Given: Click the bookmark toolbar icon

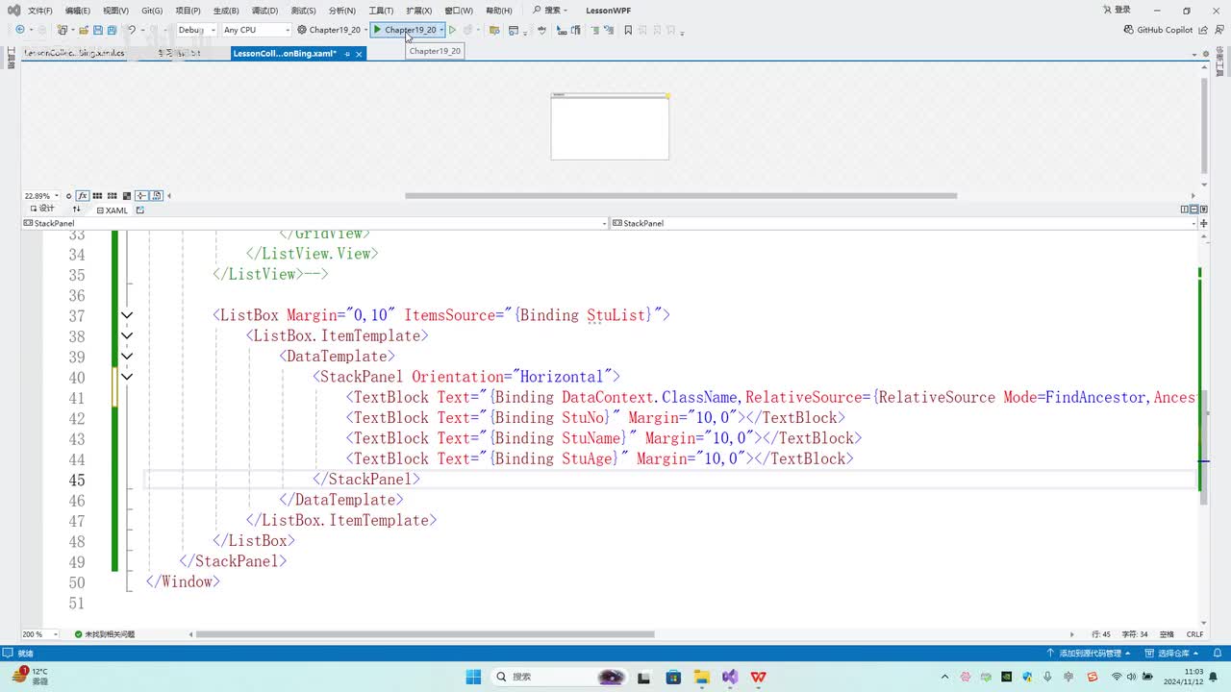Looking at the screenshot, I should (x=628, y=30).
